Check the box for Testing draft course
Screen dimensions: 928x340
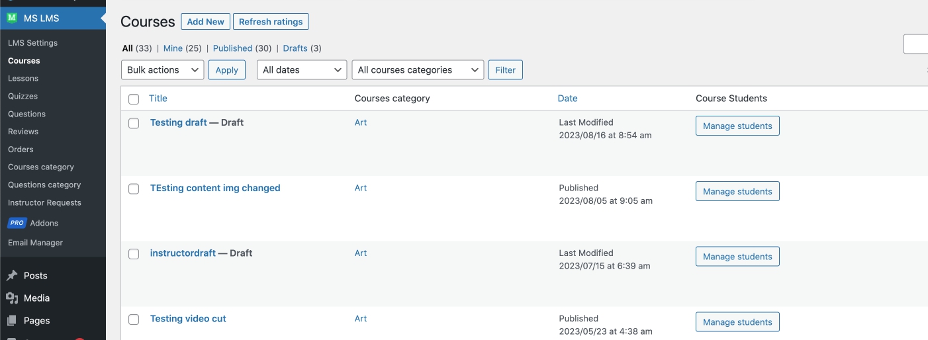coord(134,123)
